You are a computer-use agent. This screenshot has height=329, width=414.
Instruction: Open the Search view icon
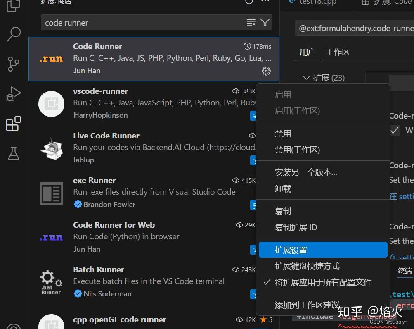[x=13, y=35]
